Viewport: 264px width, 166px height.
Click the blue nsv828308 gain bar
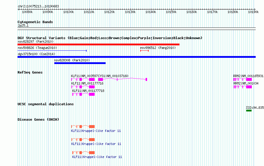(x=80, y=63)
